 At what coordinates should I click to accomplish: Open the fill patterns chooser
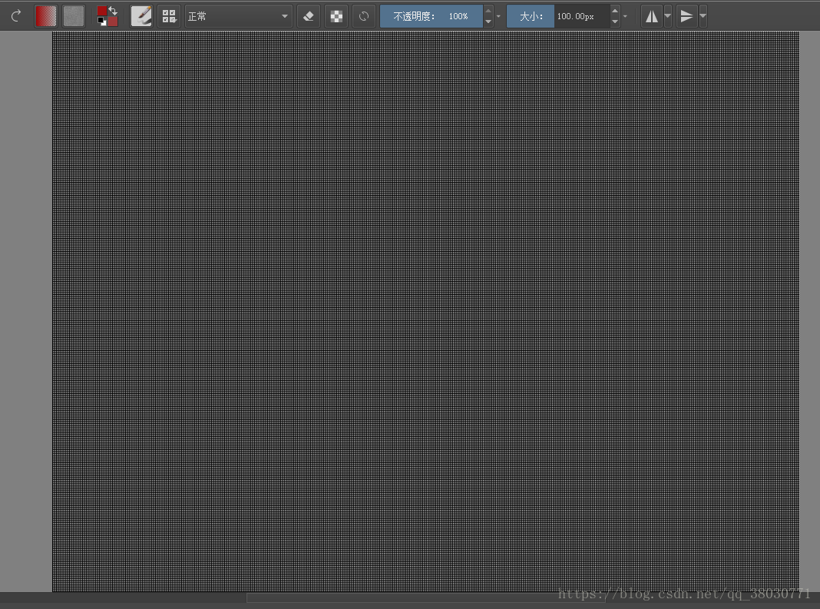[x=73, y=16]
